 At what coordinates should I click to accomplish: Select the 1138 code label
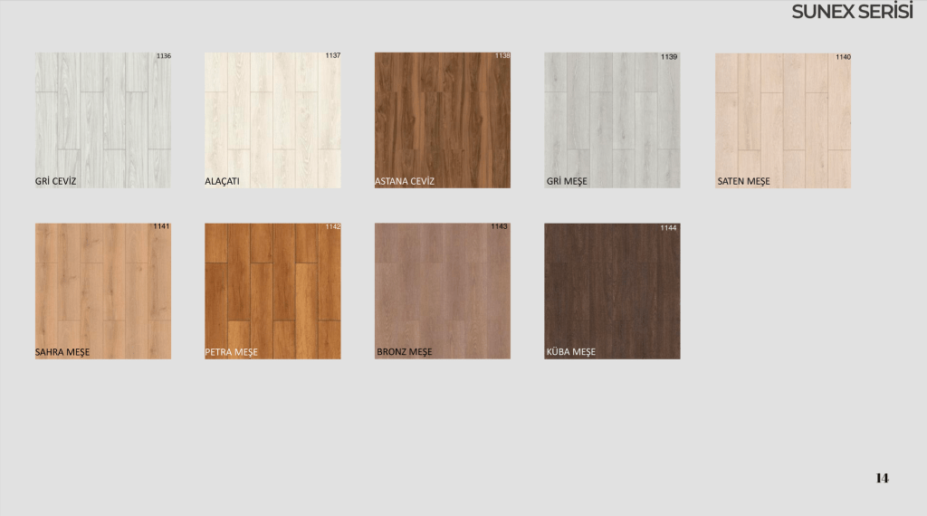tap(502, 56)
